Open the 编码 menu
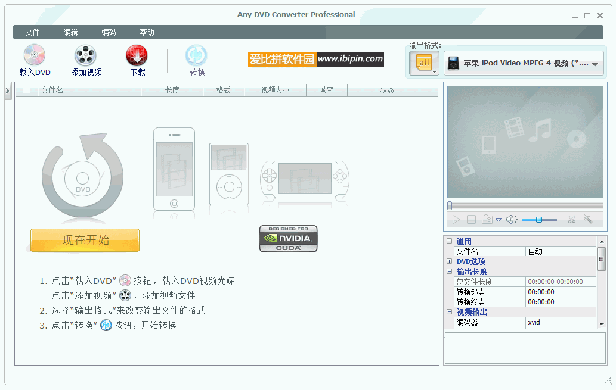This screenshot has height=390, width=616. [x=109, y=32]
